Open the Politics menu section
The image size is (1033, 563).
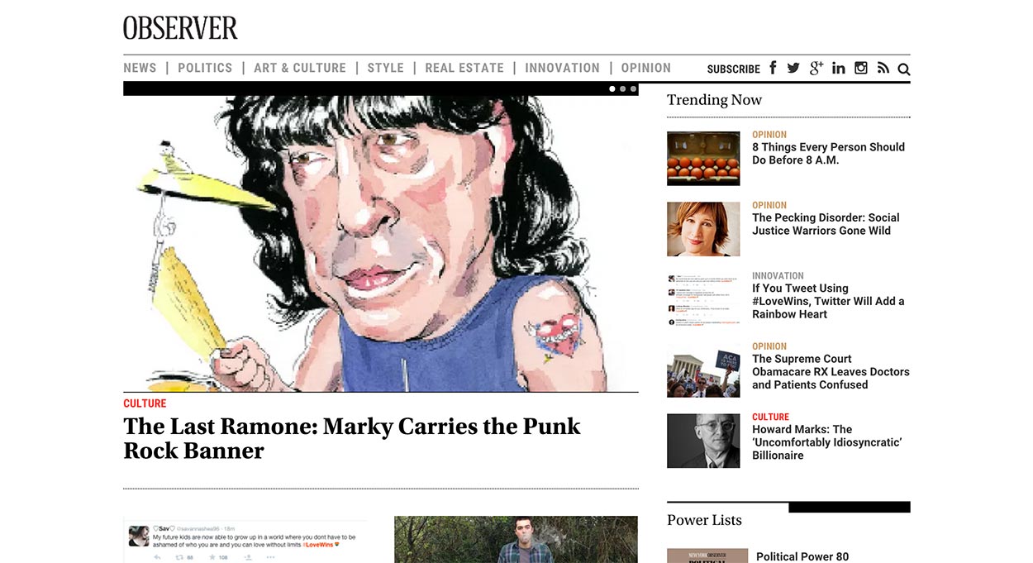[x=205, y=68]
